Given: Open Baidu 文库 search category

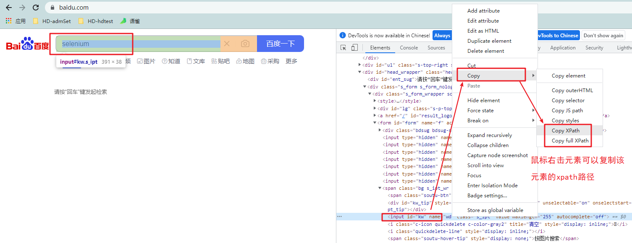Looking at the screenshot, I should coord(196,61).
